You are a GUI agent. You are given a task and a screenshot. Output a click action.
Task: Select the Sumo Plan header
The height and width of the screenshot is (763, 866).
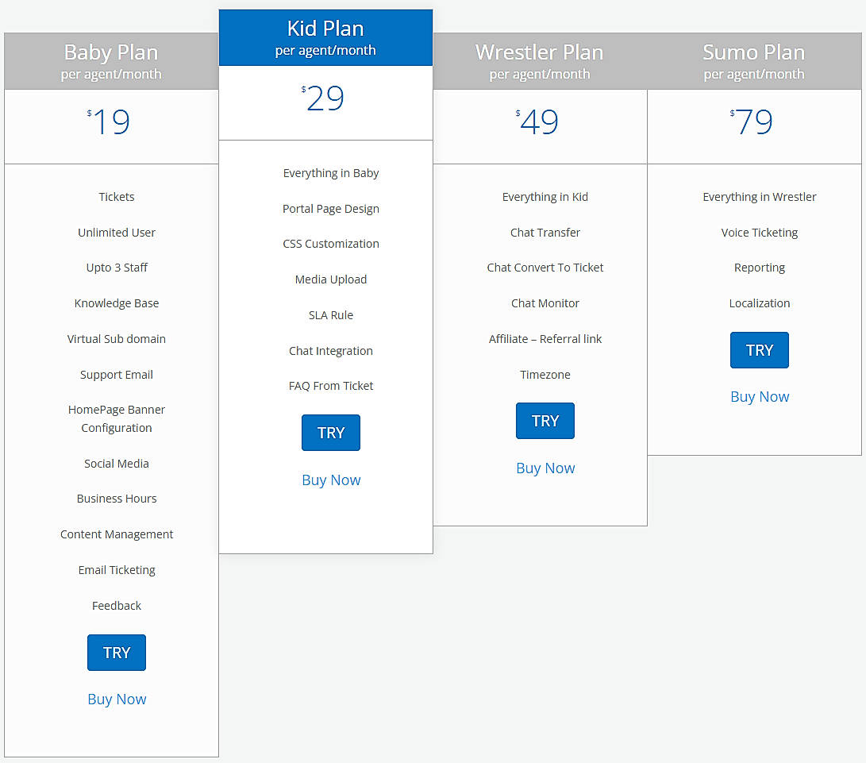754,61
